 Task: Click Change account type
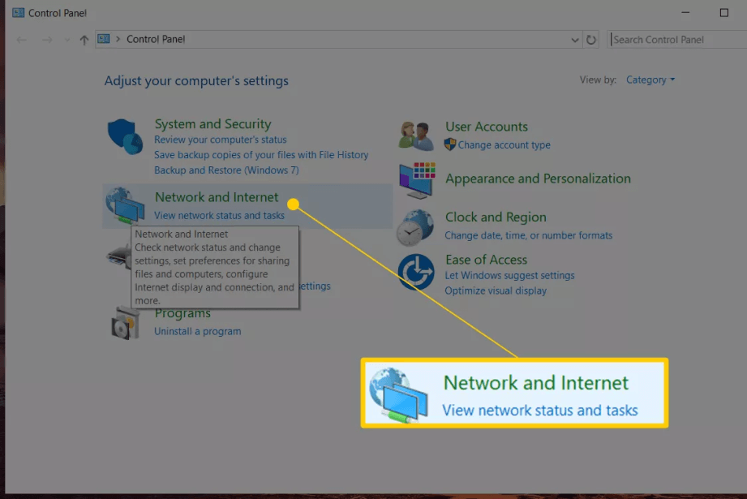pos(504,145)
